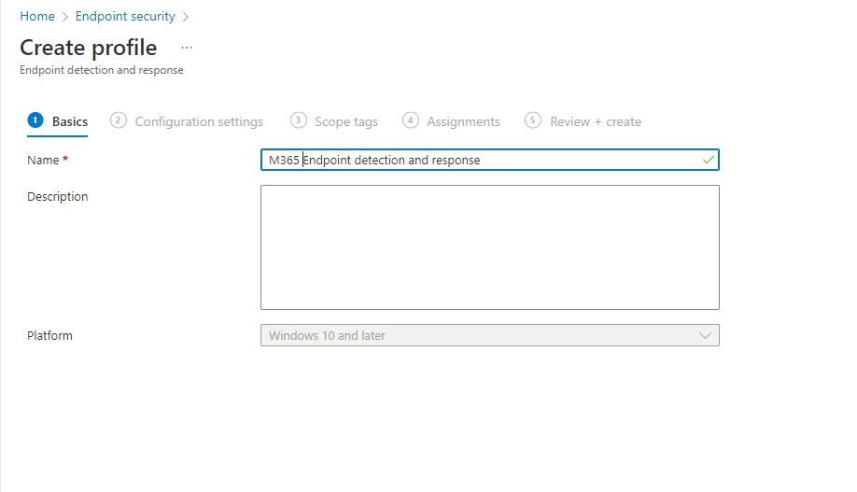Click the green validation checkmark in Name field
Screen dimensions: 857x492
(709, 161)
